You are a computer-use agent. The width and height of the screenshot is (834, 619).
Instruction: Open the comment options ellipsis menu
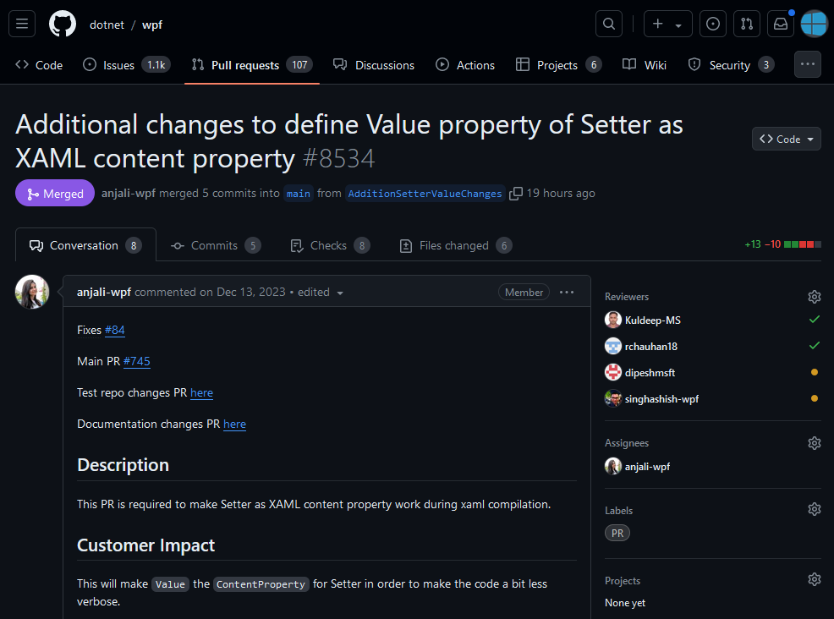pyautogui.click(x=567, y=292)
